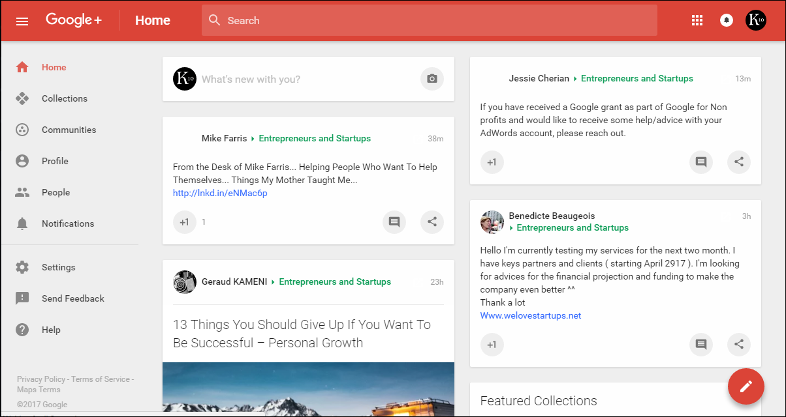
Task: Click the Google+ logo
Action: click(74, 20)
